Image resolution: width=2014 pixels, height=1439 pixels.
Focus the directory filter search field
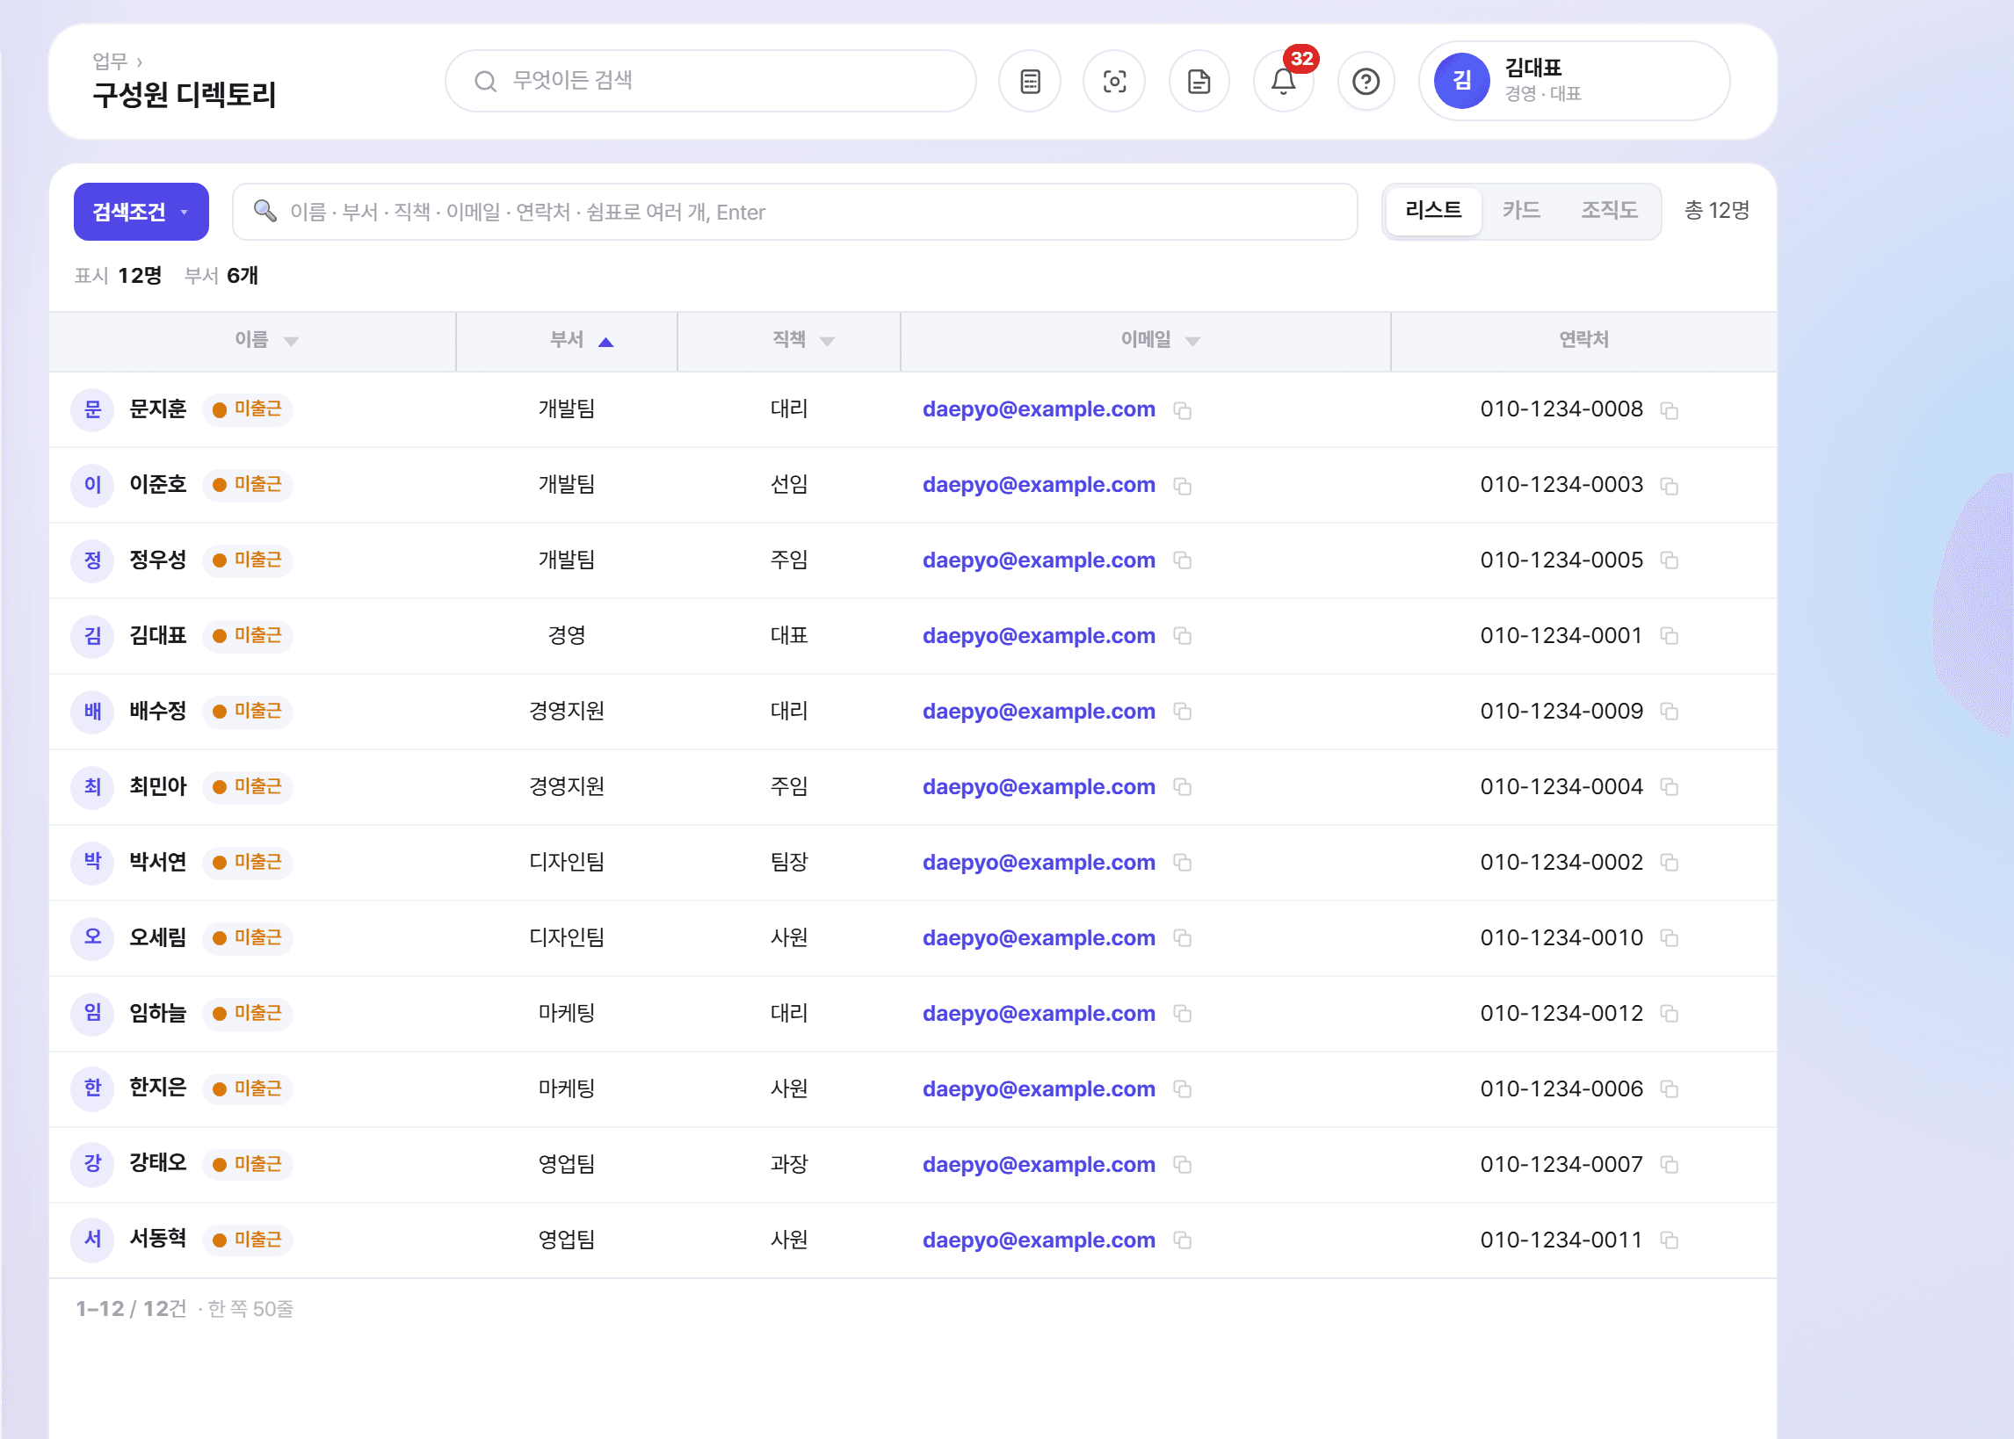pyautogui.click(x=794, y=212)
